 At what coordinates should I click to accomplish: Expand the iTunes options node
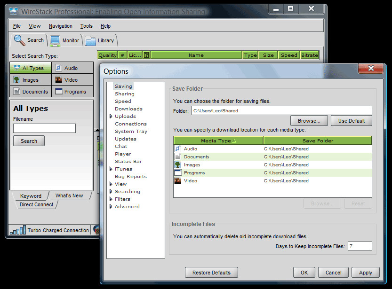(111, 169)
